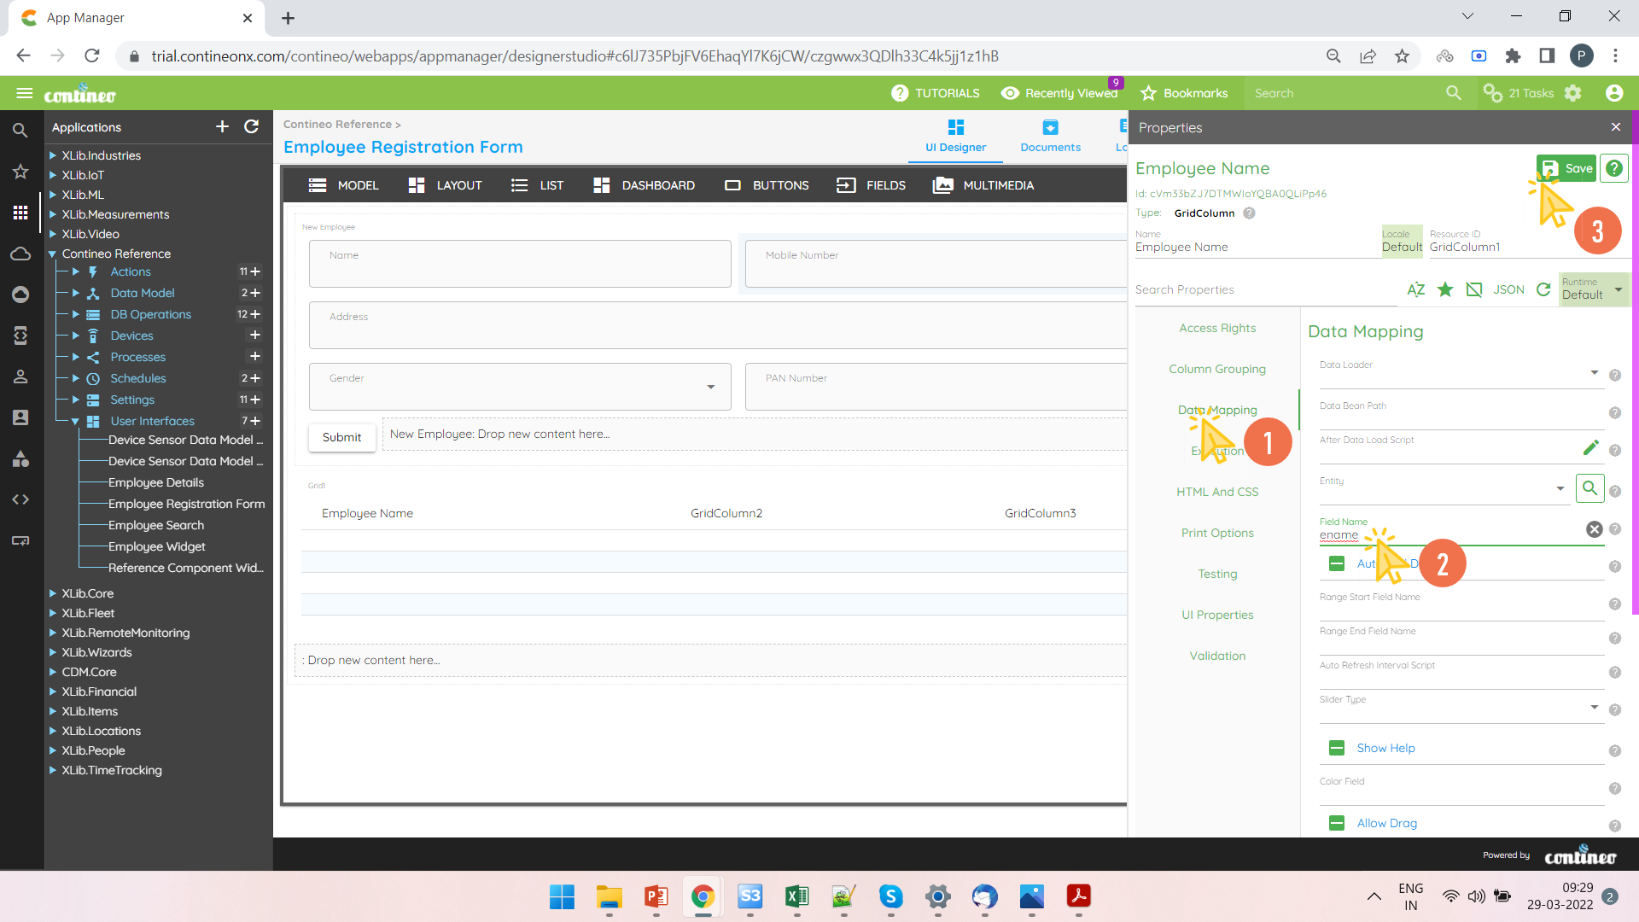
Task: Open the Data Loader dropdown
Action: [1594, 373]
